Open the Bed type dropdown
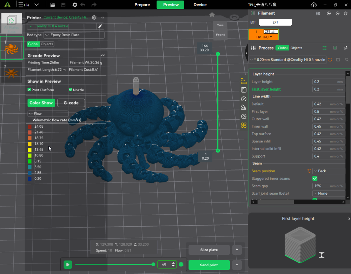The width and height of the screenshot is (351, 274). pos(74,35)
